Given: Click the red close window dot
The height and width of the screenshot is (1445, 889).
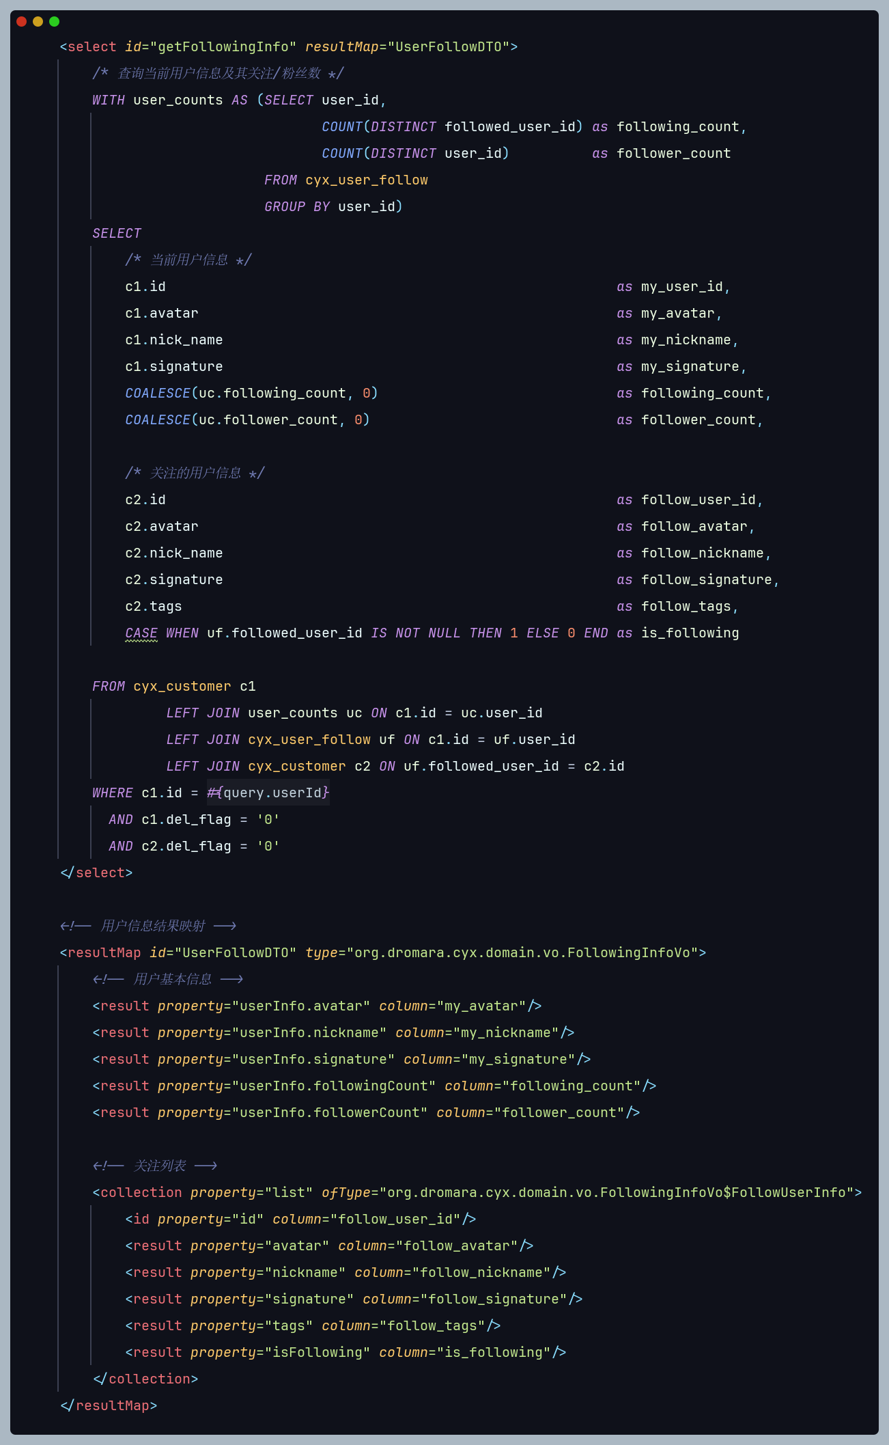Looking at the screenshot, I should point(21,21).
